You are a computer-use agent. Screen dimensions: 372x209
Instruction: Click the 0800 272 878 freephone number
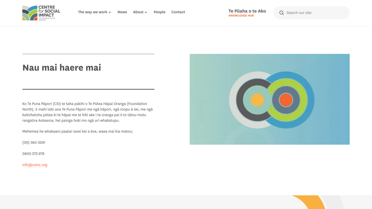[33, 154]
